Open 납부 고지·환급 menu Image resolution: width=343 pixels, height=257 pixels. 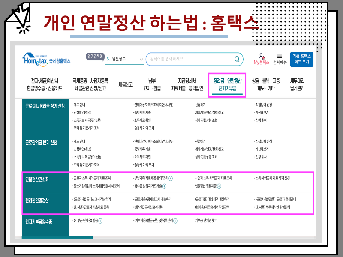point(152,84)
